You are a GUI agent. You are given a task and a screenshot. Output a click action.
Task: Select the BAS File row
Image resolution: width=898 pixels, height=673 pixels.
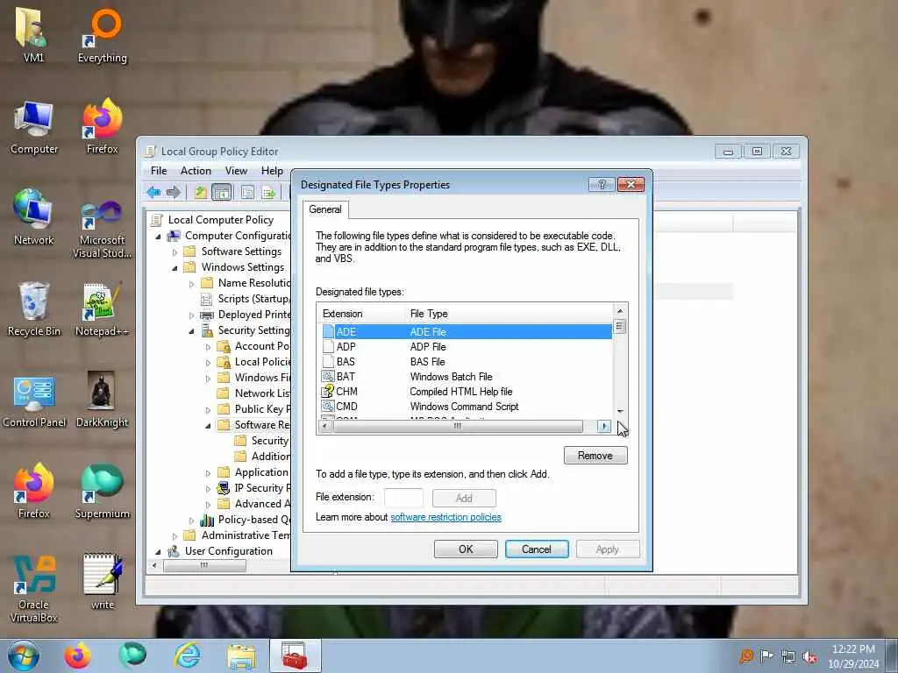click(467, 362)
